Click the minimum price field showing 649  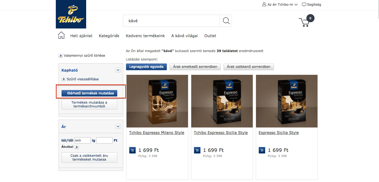click(82, 141)
